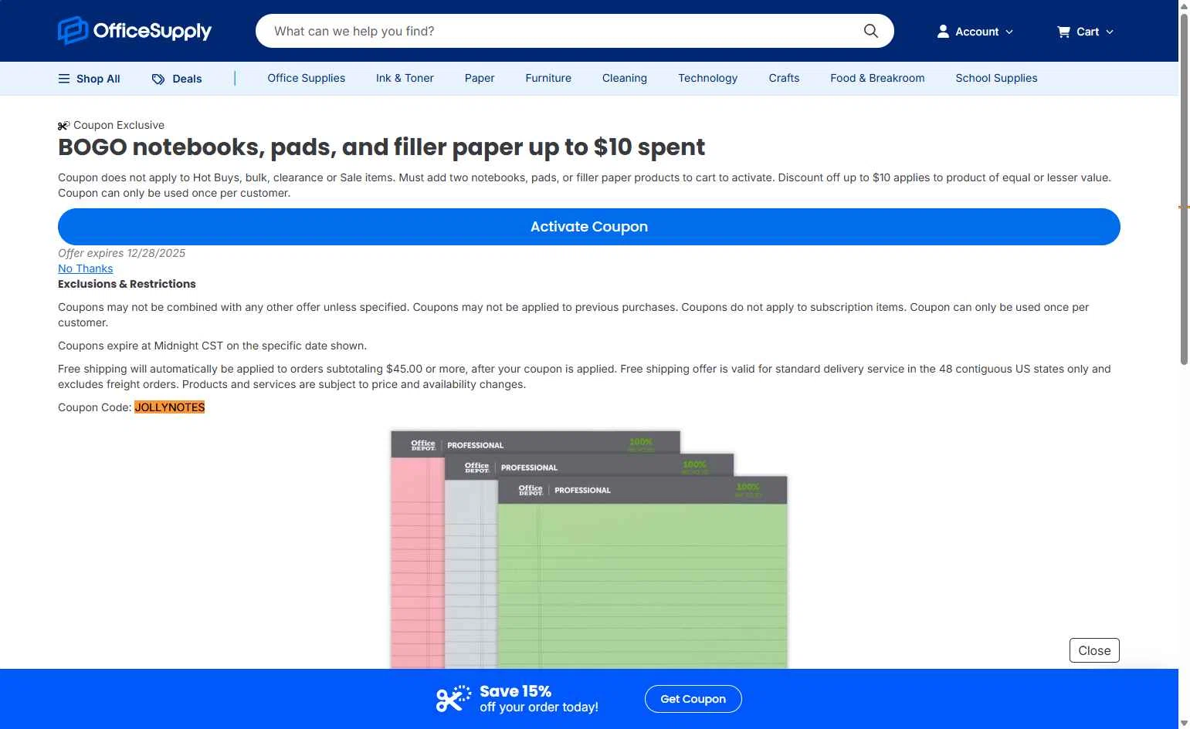Click the scissors icon in bottom banner

coord(453,699)
